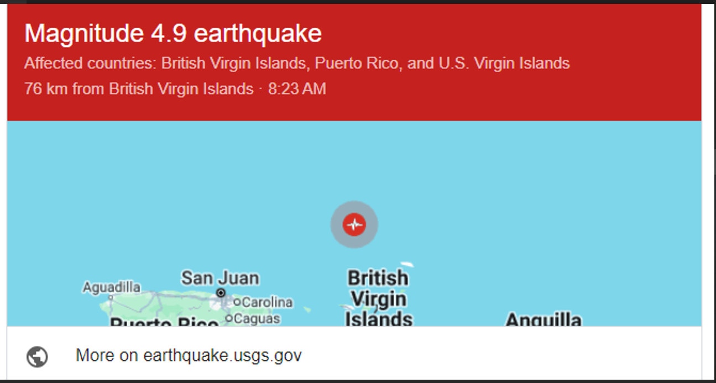Open More on earthquake.usgs.gov link

point(189,355)
